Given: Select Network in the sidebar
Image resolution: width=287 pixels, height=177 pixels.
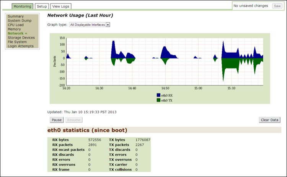Looking at the screenshot, I should (x=16, y=34).
